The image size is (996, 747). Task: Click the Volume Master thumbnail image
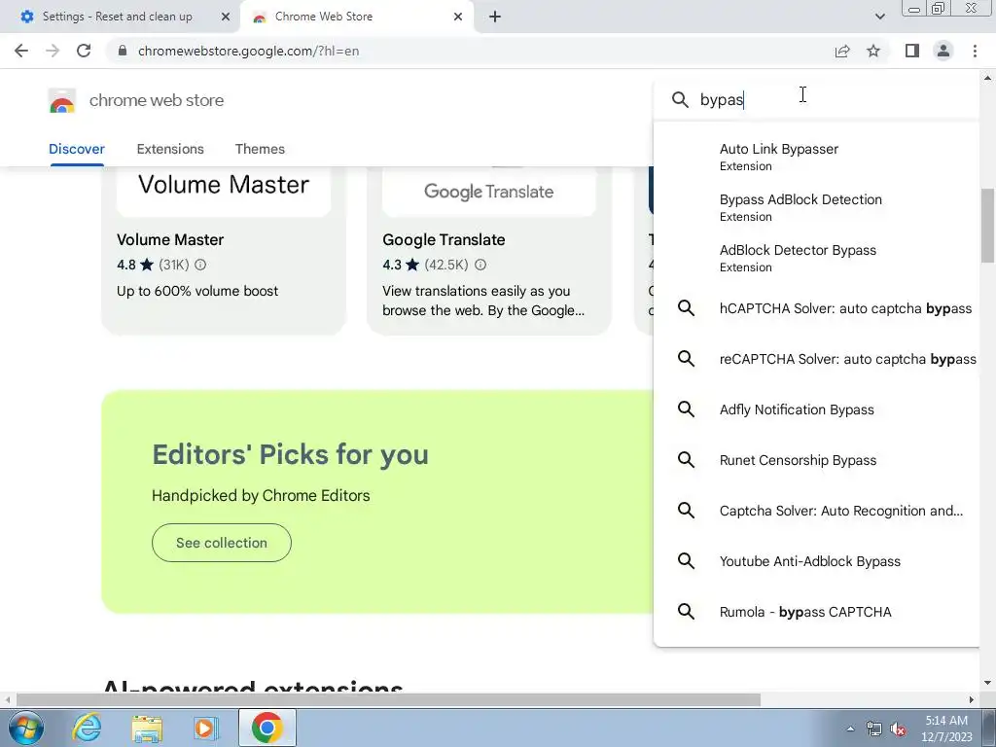click(224, 192)
